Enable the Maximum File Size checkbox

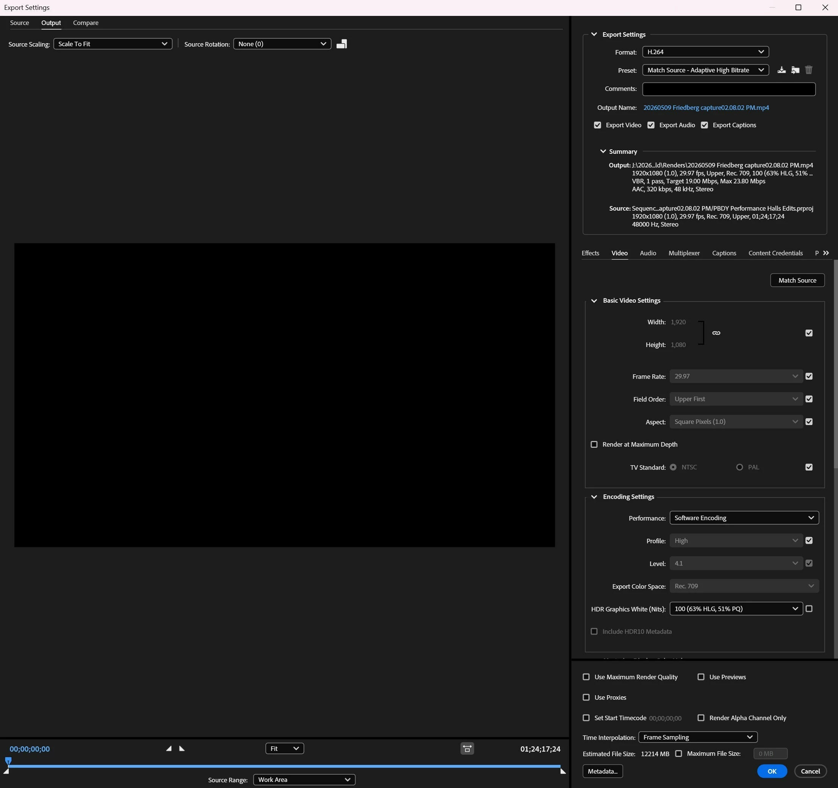[678, 754]
